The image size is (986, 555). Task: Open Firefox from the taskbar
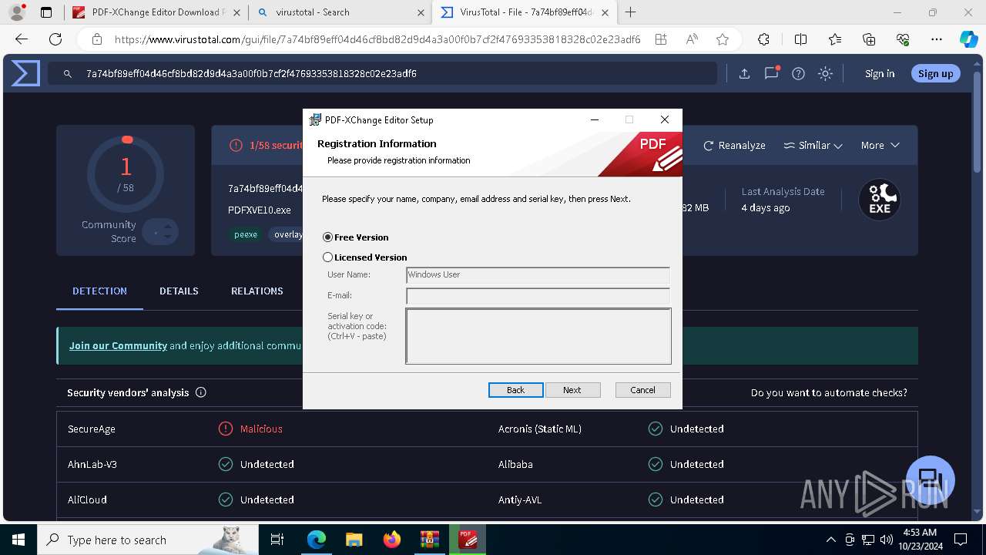pyautogui.click(x=392, y=540)
